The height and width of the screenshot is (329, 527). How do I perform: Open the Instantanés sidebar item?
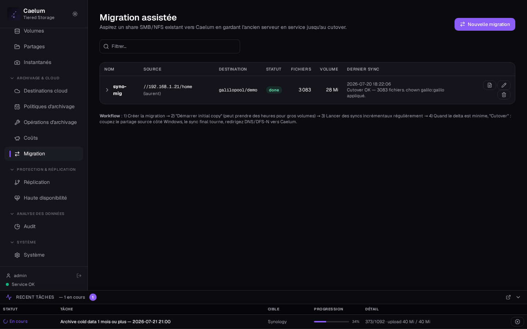tap(44, 62)
